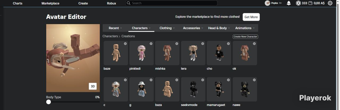The image size is (340, 110).
Task: Select the g character thumbnail
Action: coord(141,89)
